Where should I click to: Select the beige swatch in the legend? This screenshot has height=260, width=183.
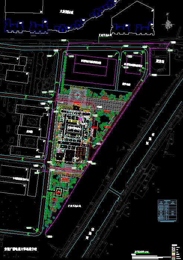(x=173, y=253)
